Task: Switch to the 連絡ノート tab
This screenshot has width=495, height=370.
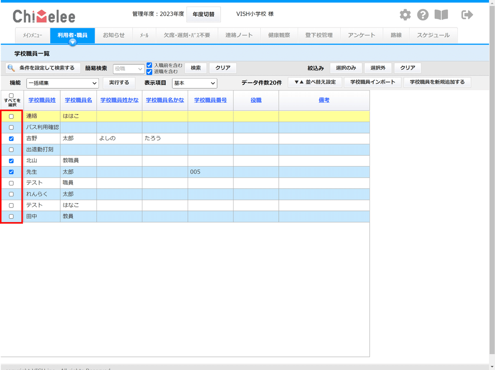Action: point(239,35)
